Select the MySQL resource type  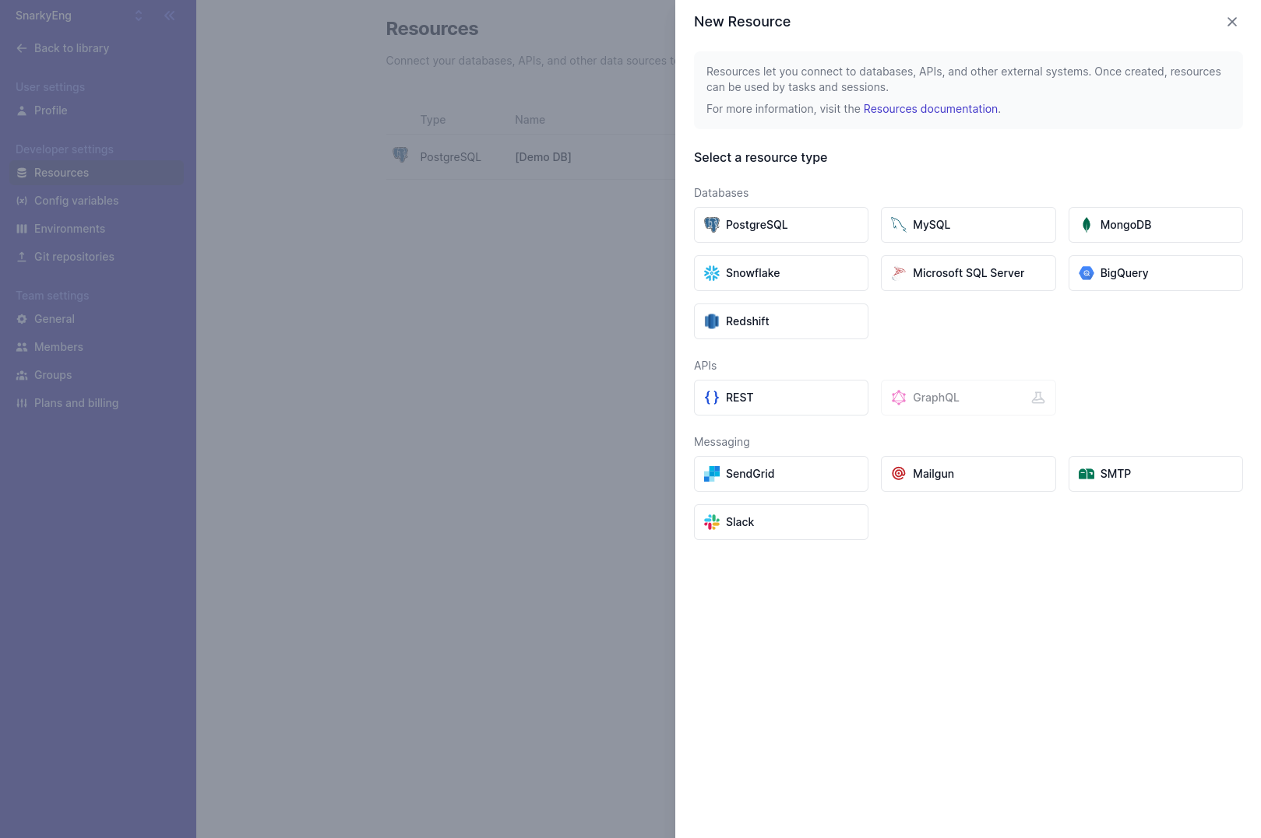pos(968,225)
